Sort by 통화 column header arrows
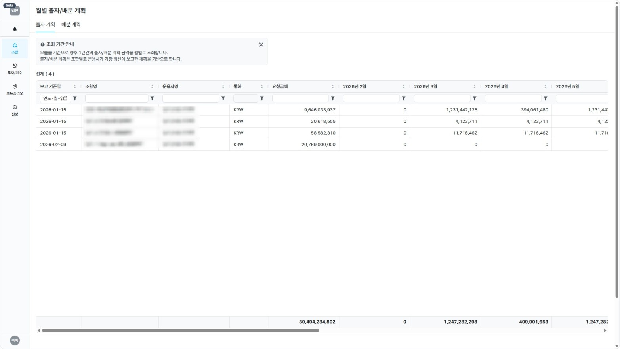The height and width of the screenshot is (349, 620). point(261,87)
